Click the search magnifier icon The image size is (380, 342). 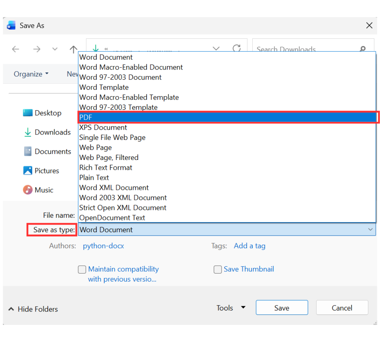pos(363,49)
